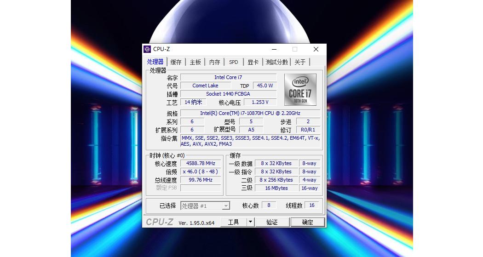Click the 确定 button
This screenshot has width=483, height=257.
point(307,222)
